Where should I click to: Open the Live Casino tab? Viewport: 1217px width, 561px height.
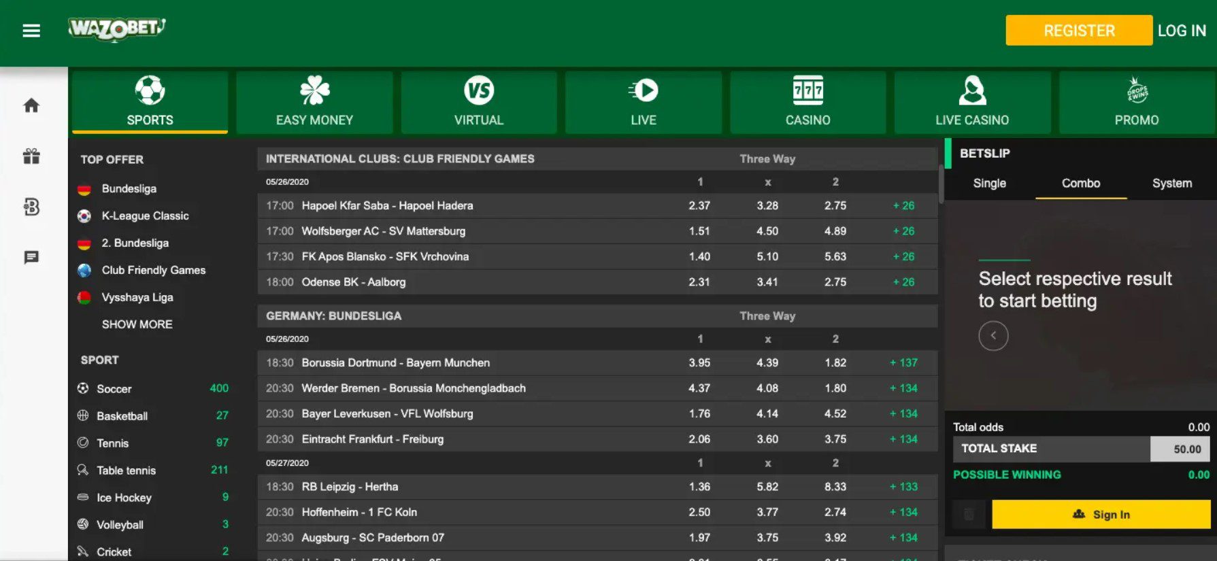click(x=972, y=103)
